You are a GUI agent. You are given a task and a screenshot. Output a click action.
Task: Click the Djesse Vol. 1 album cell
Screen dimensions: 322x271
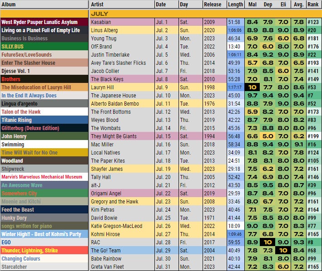coord(45,71)
